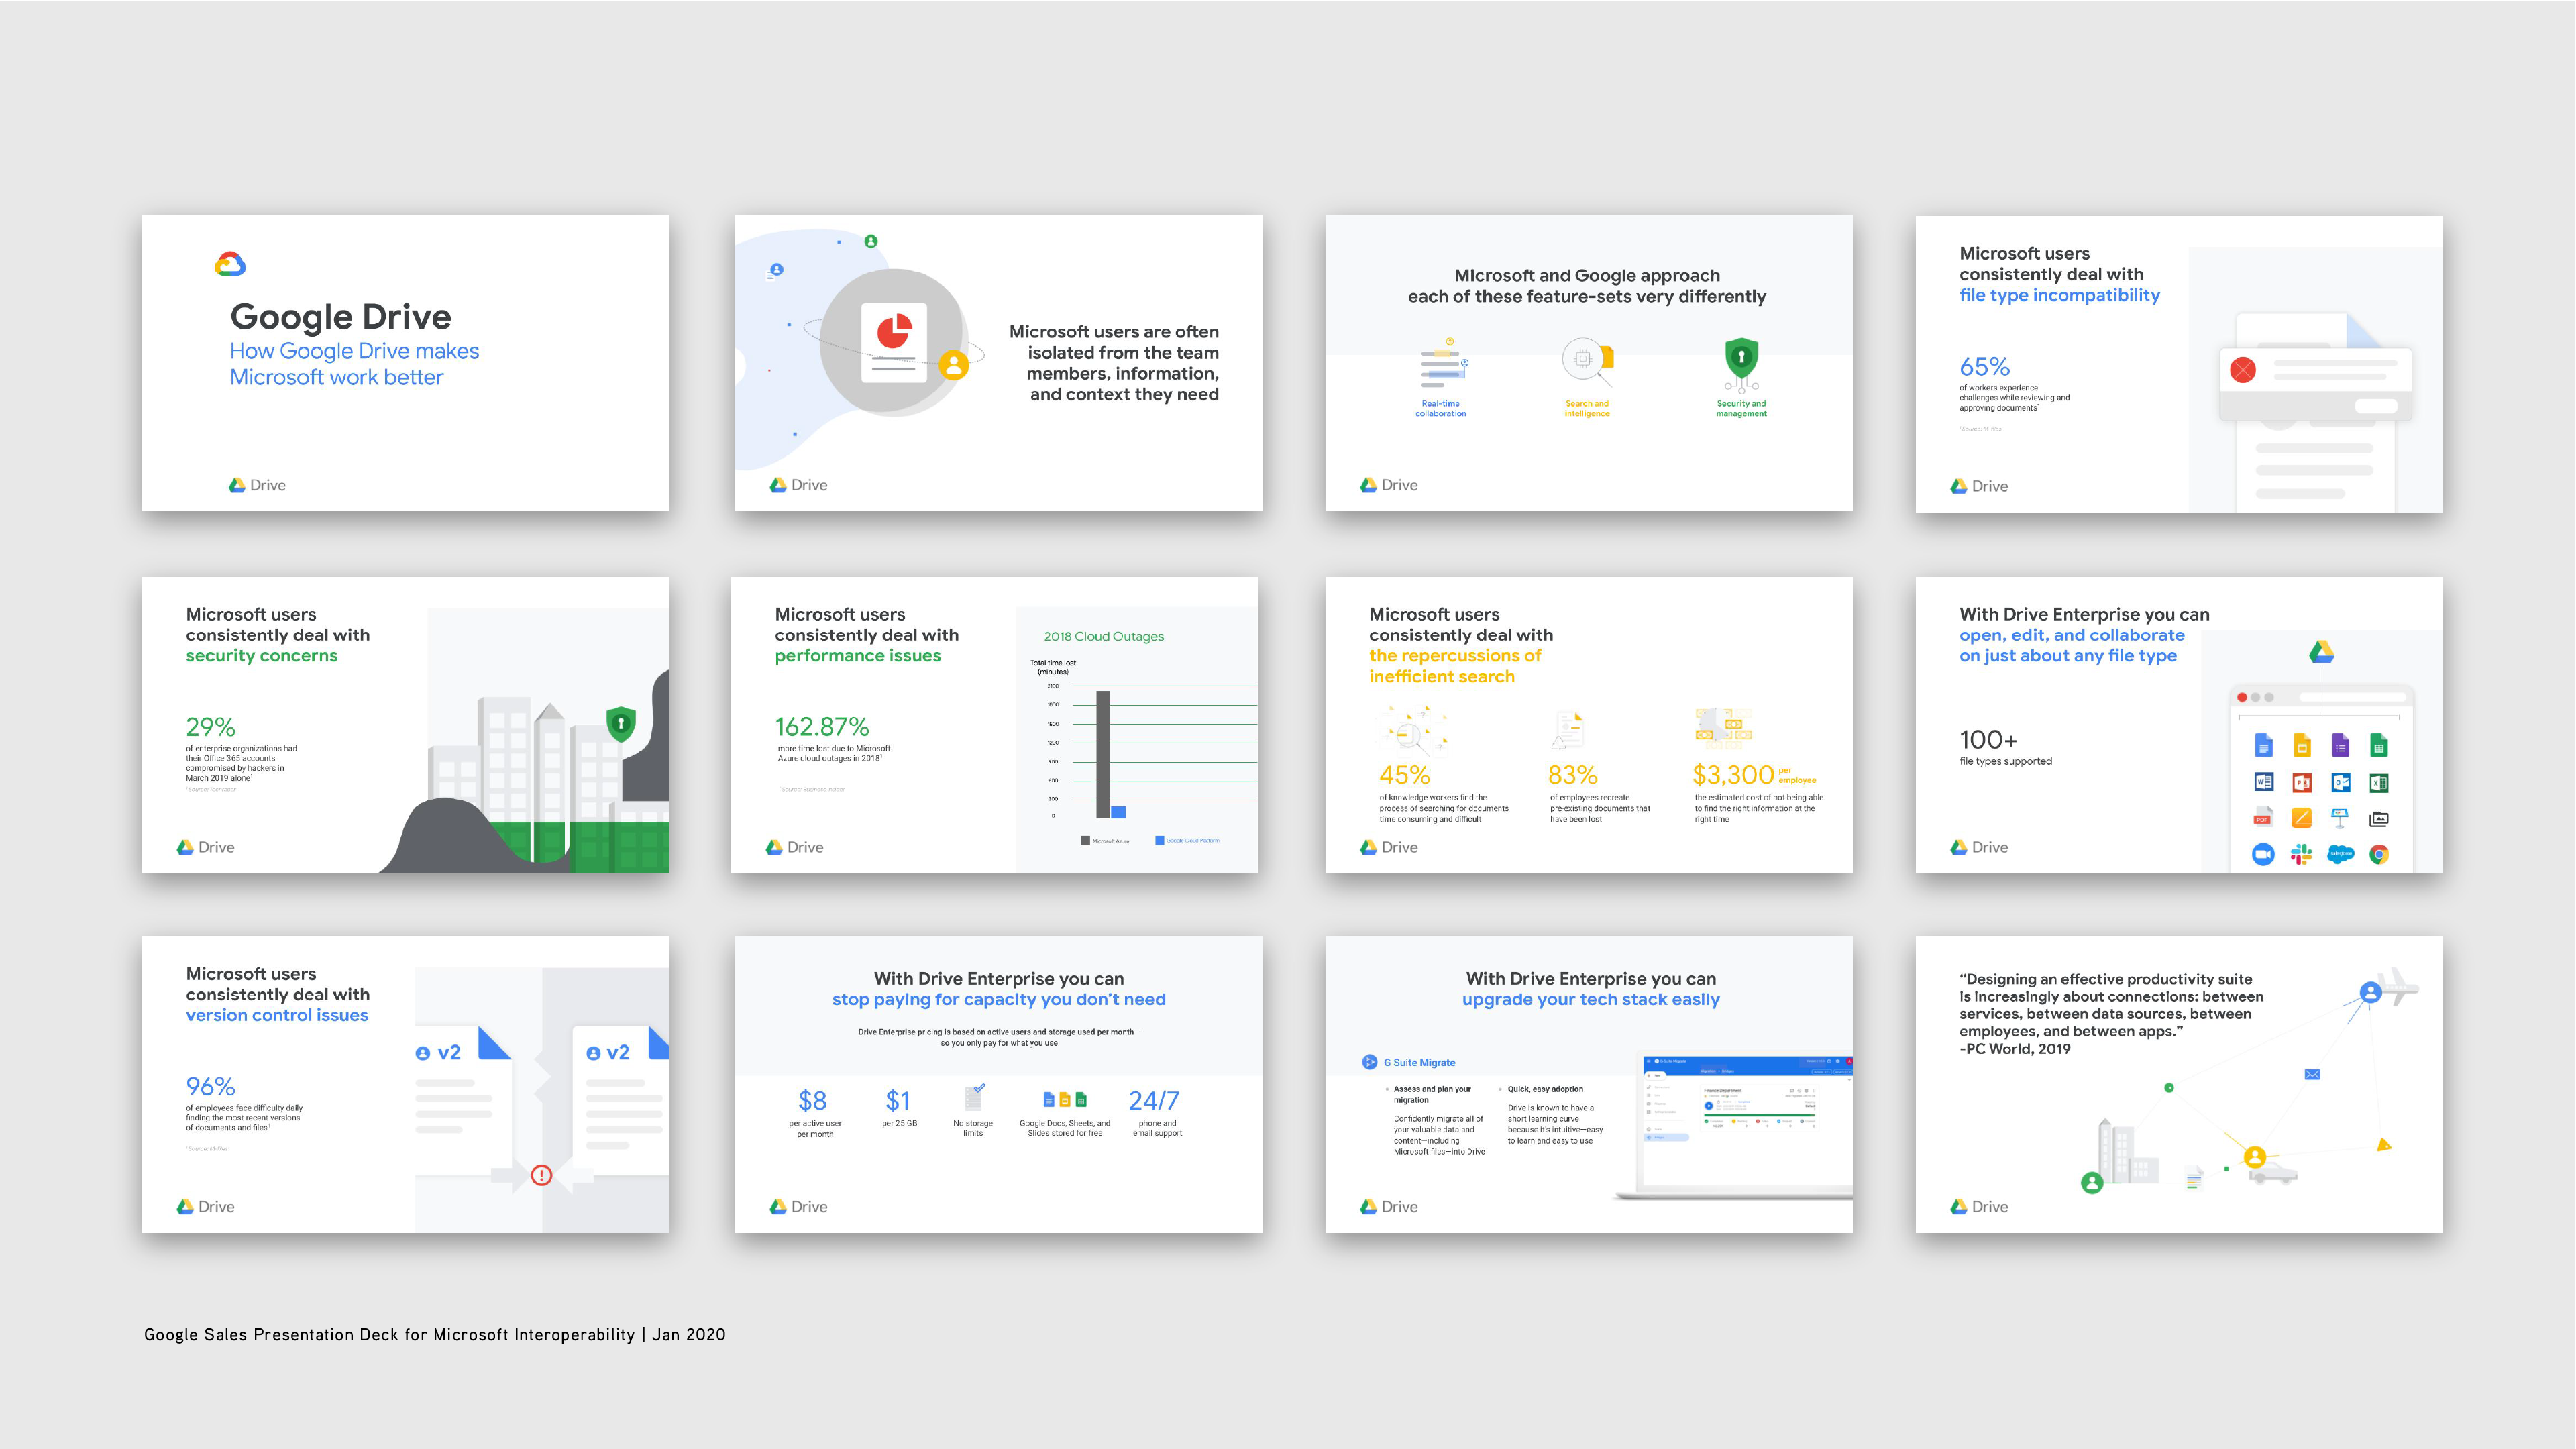
Task: Open the 'file type incompatibility' slide
Action: tap(2179, 363)
